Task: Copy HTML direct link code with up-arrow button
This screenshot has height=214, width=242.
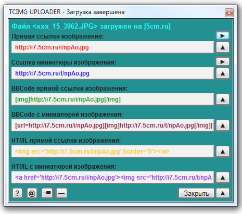Action: 223,152
